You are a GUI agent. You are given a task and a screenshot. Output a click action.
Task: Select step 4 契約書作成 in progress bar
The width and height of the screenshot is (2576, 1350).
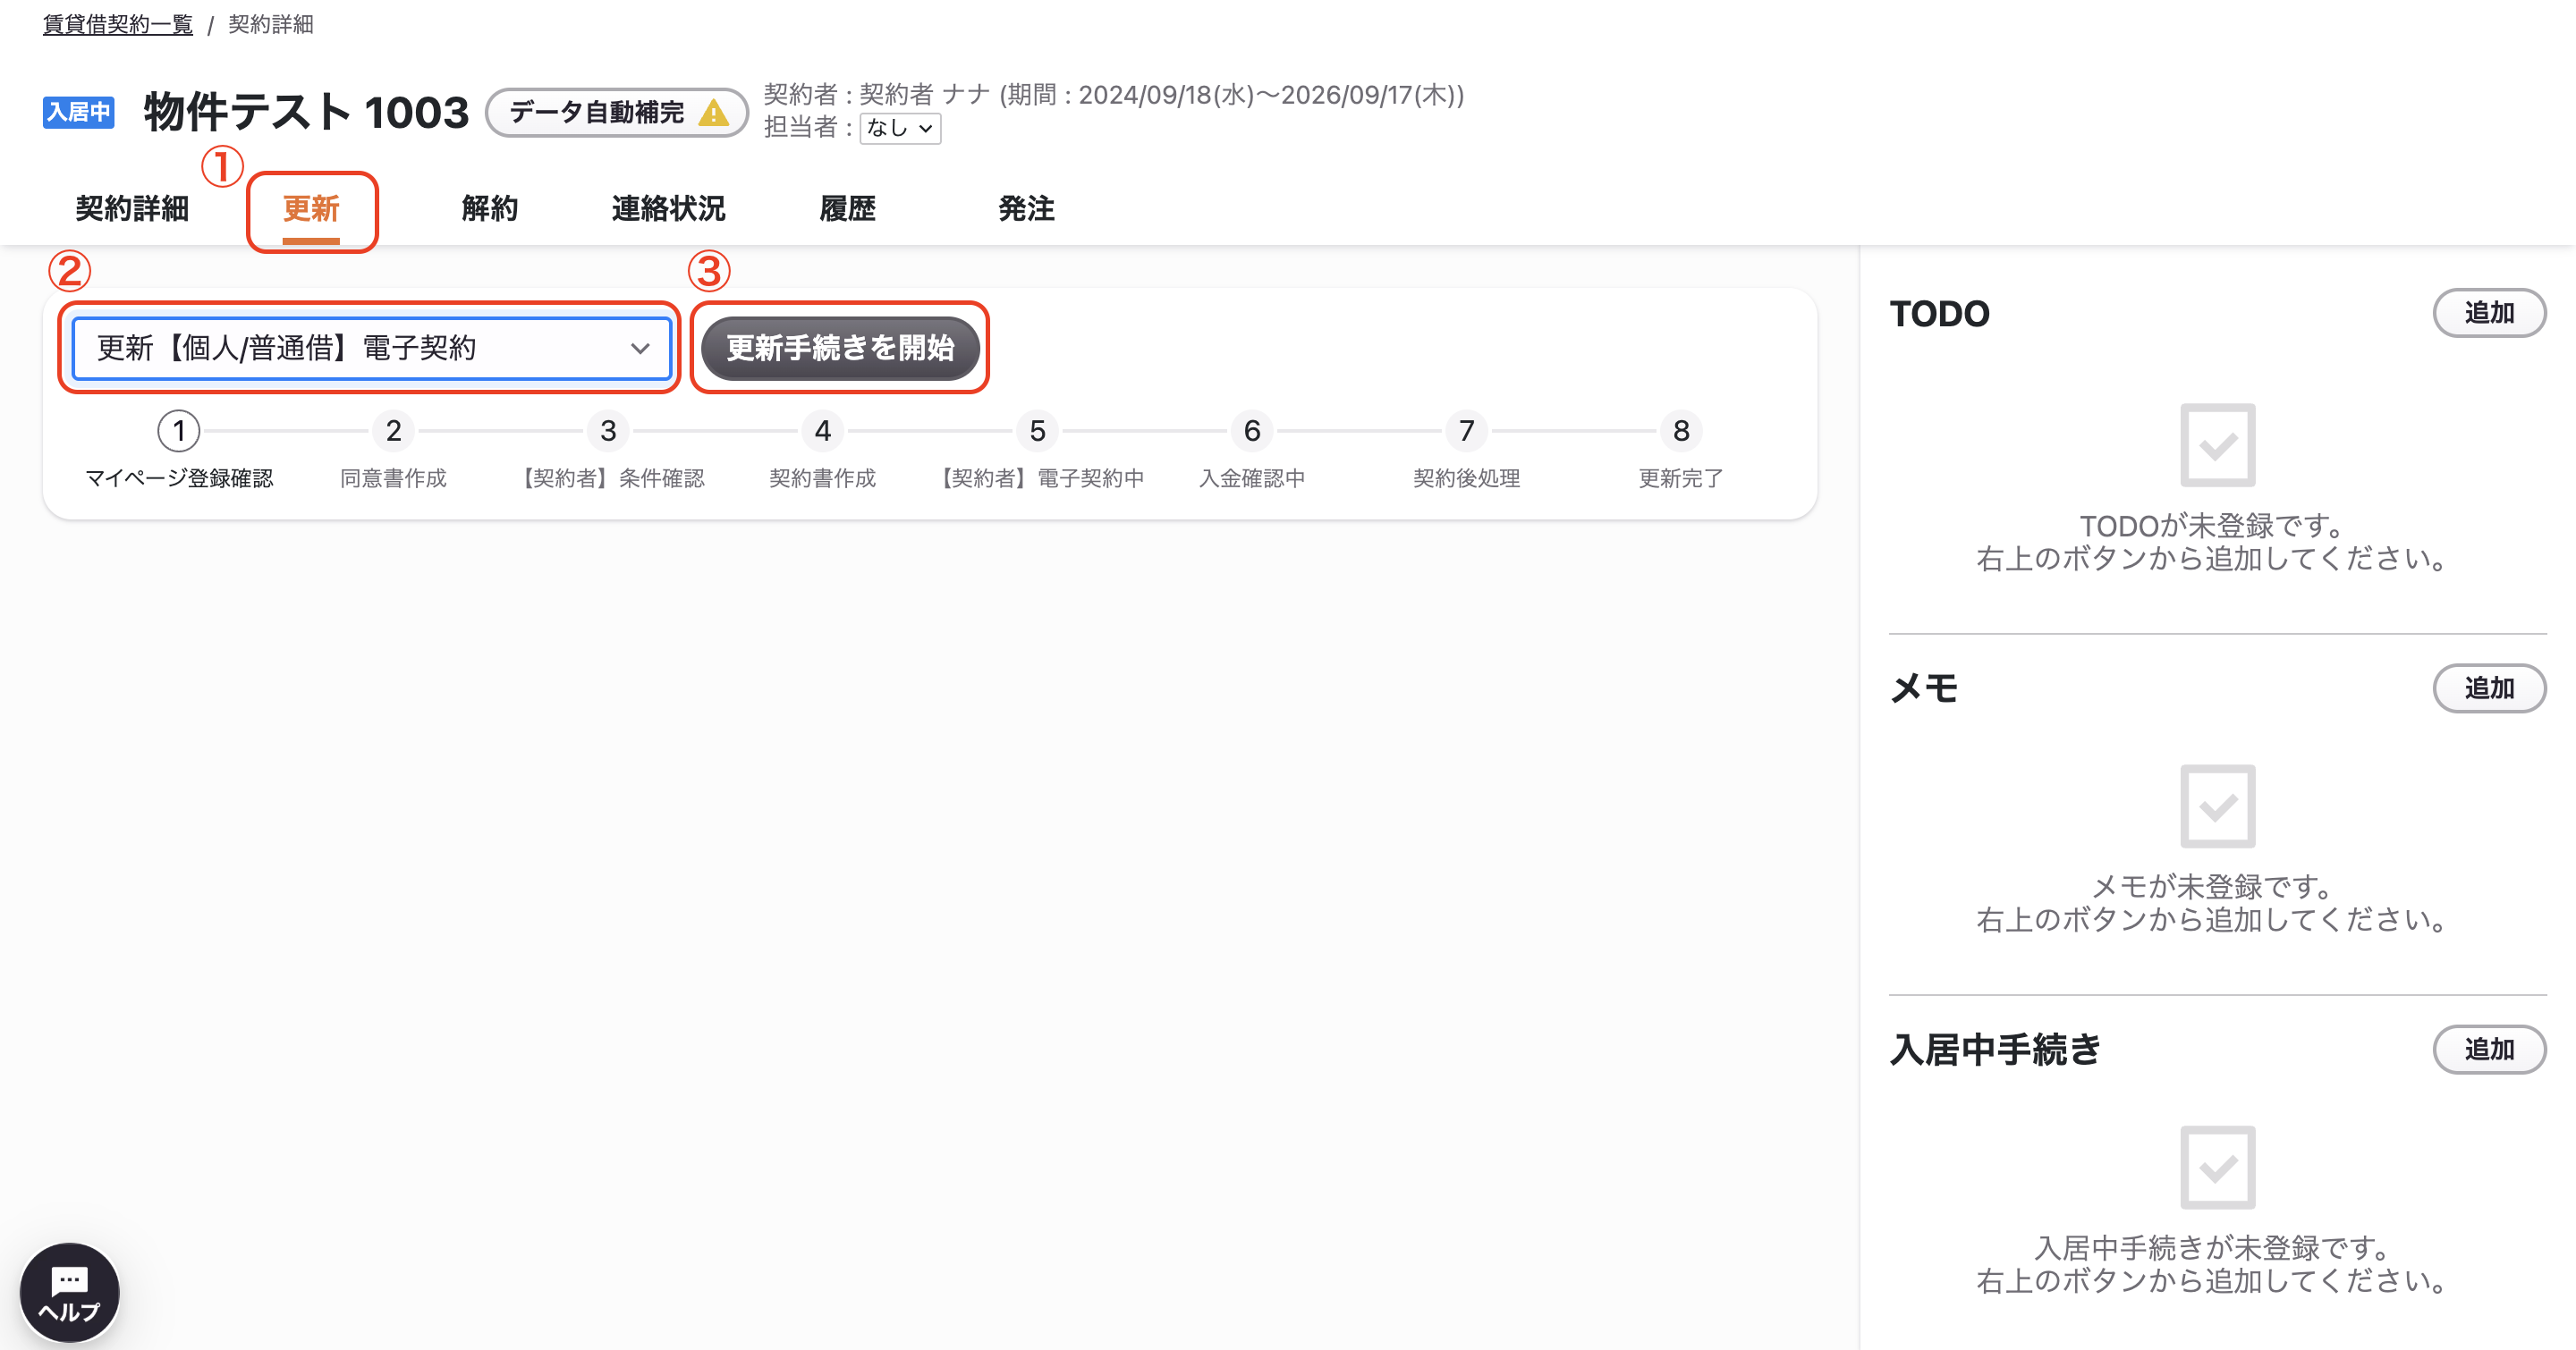822,431
